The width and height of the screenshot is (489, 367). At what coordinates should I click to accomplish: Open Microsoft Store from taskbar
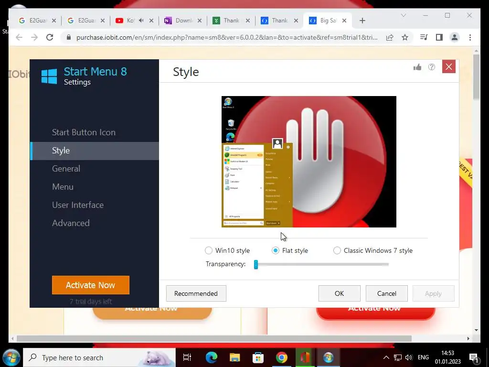pos(258,357)
